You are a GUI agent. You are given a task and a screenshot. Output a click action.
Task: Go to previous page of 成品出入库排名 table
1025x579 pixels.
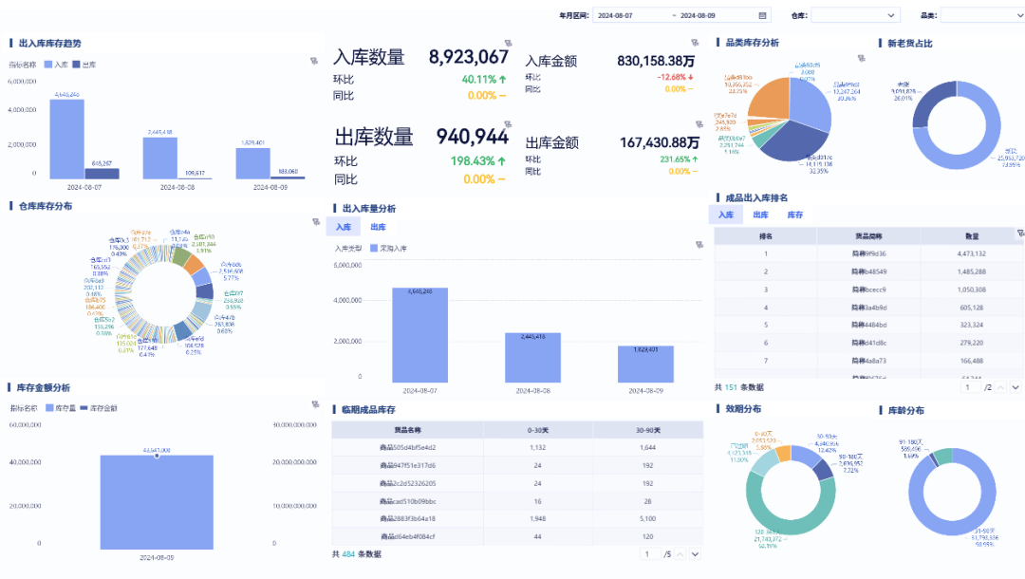[1001, 387]
